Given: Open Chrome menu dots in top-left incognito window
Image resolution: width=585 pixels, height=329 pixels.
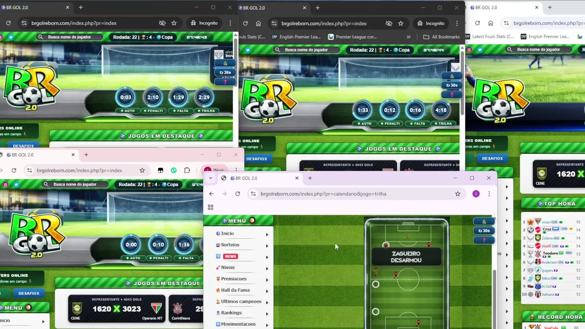Looking at the screenshot, I should (230, 23).
